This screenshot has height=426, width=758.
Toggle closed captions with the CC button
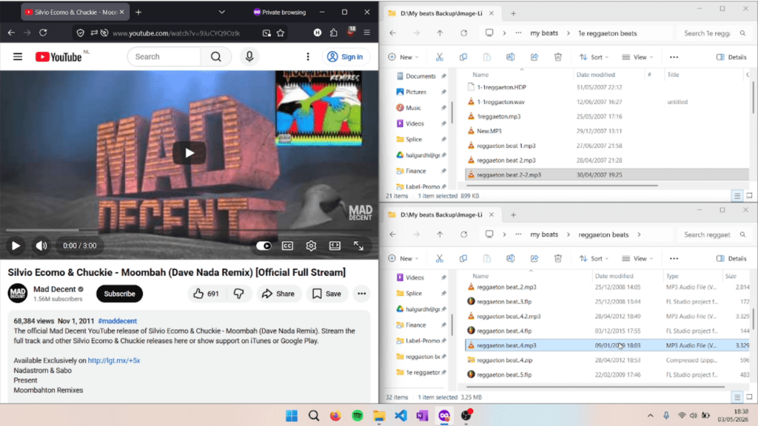[287, 246]
